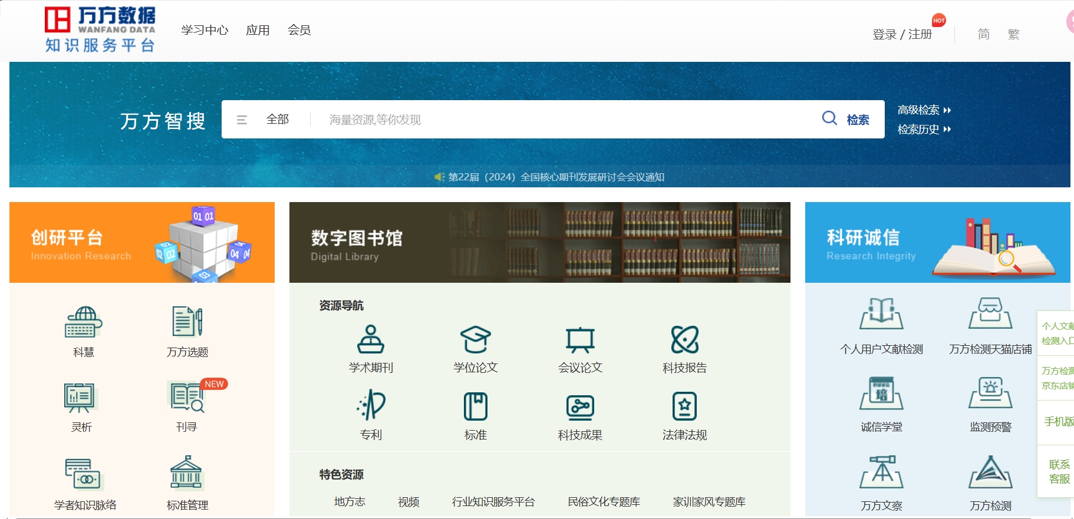Click 万方检测京东店铺 side shortcut

coord(1057,378)
